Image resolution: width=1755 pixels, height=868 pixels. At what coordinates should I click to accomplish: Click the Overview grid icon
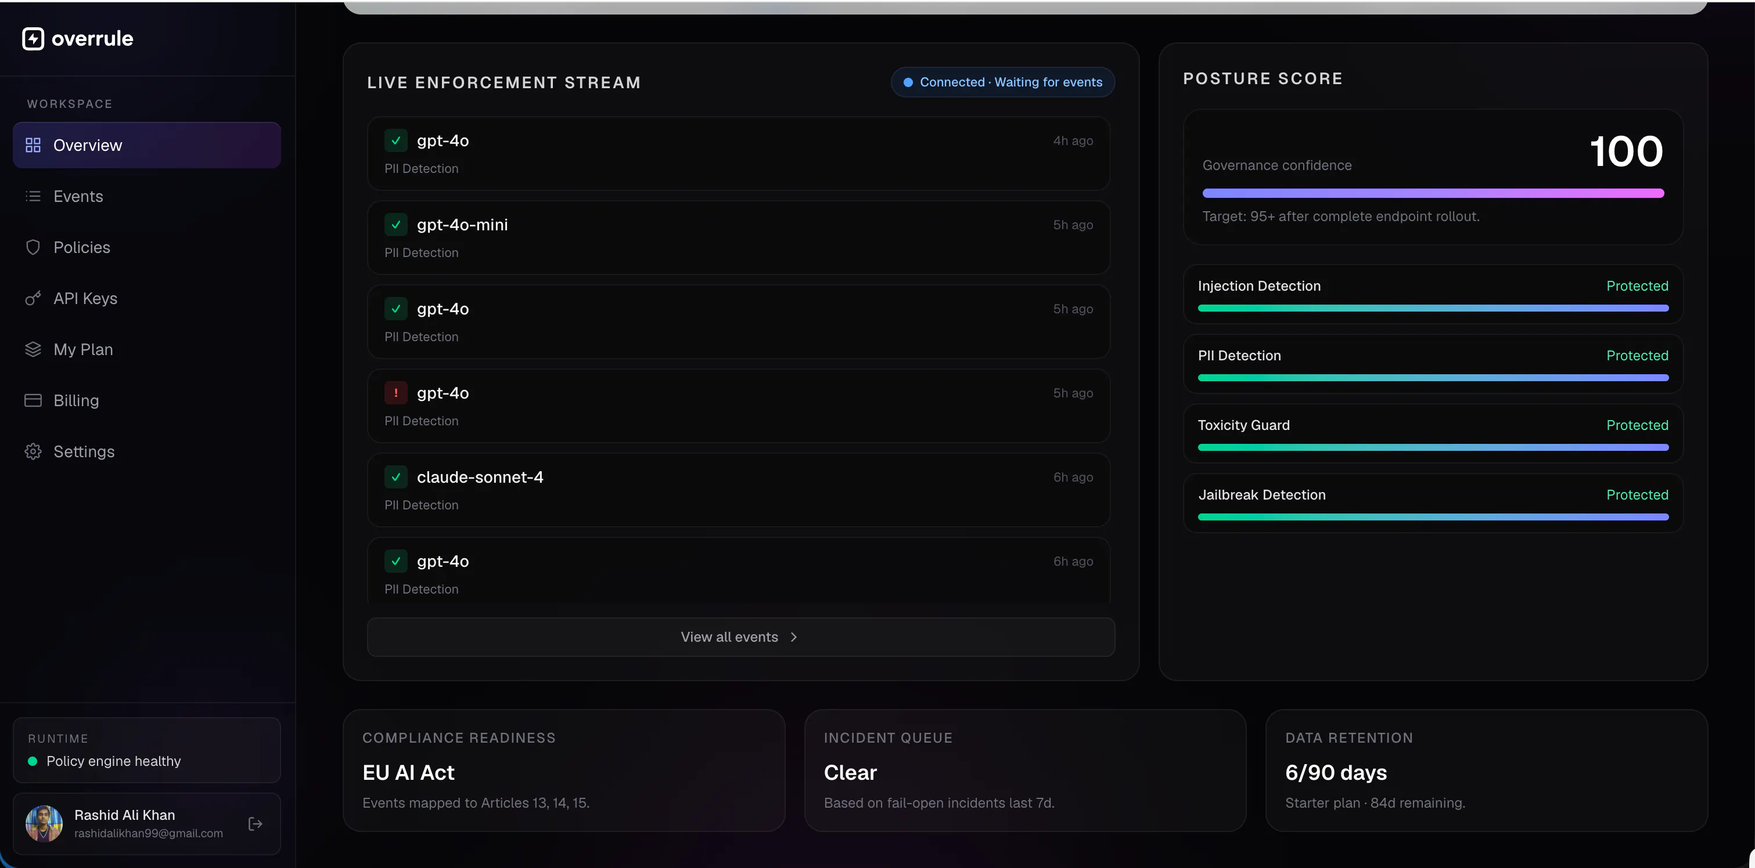pyautogui.click(x=33, y=145)
